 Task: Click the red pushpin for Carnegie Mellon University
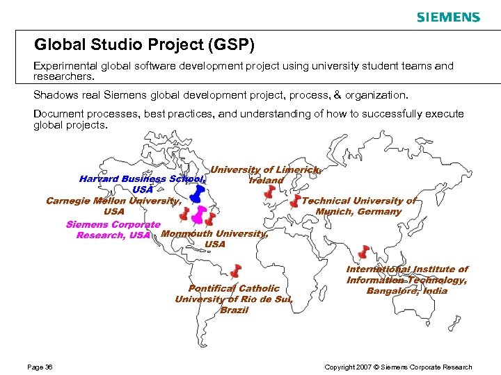(x=184, y=215)
